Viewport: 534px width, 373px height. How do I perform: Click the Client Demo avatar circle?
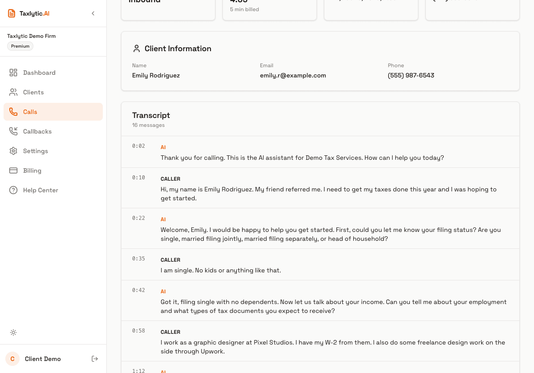click(12, 359)
